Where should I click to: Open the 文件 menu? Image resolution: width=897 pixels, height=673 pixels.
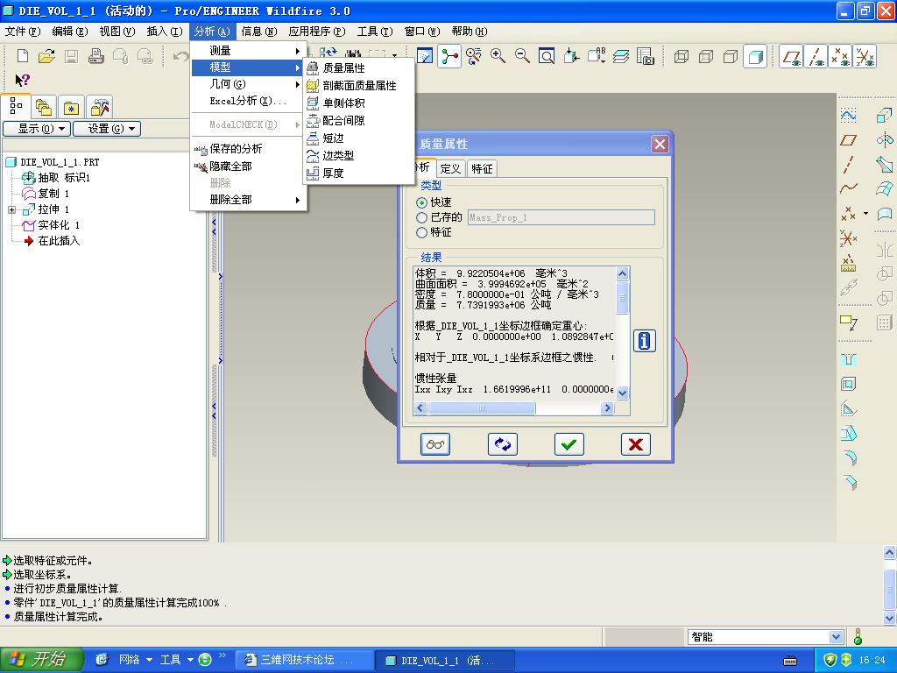pyautogui.click(x=22, y=32)
